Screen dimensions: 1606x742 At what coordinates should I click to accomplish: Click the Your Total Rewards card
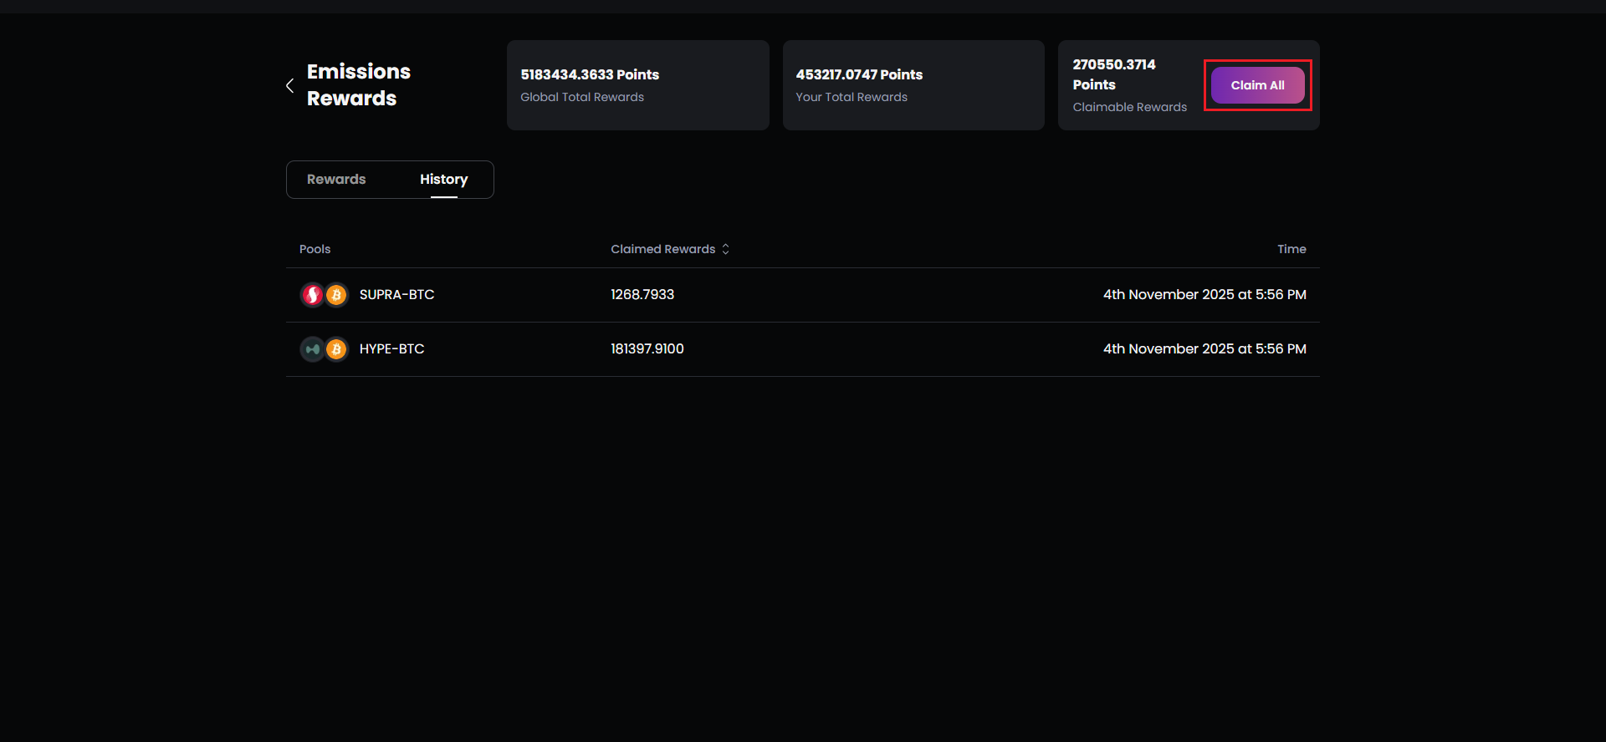913,85
